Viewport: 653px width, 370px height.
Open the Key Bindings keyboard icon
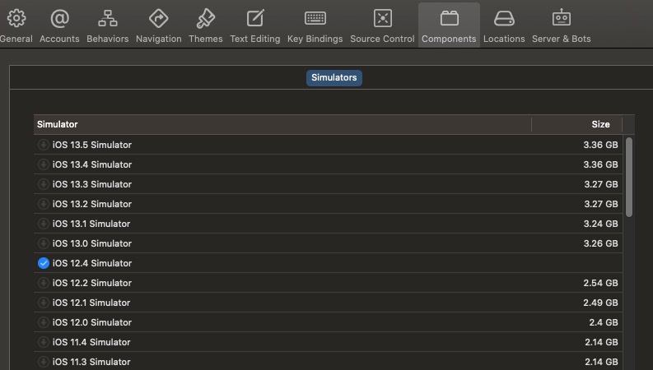315,18
